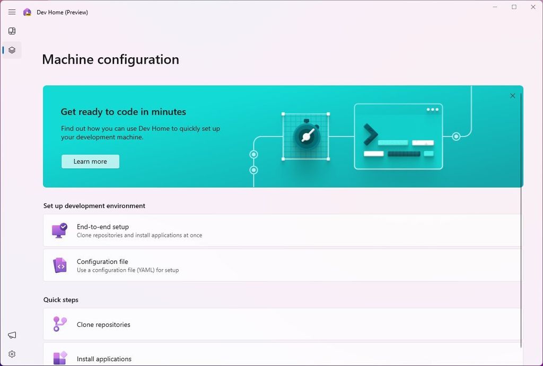Maximize the Dev Home window
543x366 pixels.
(514, 7)
